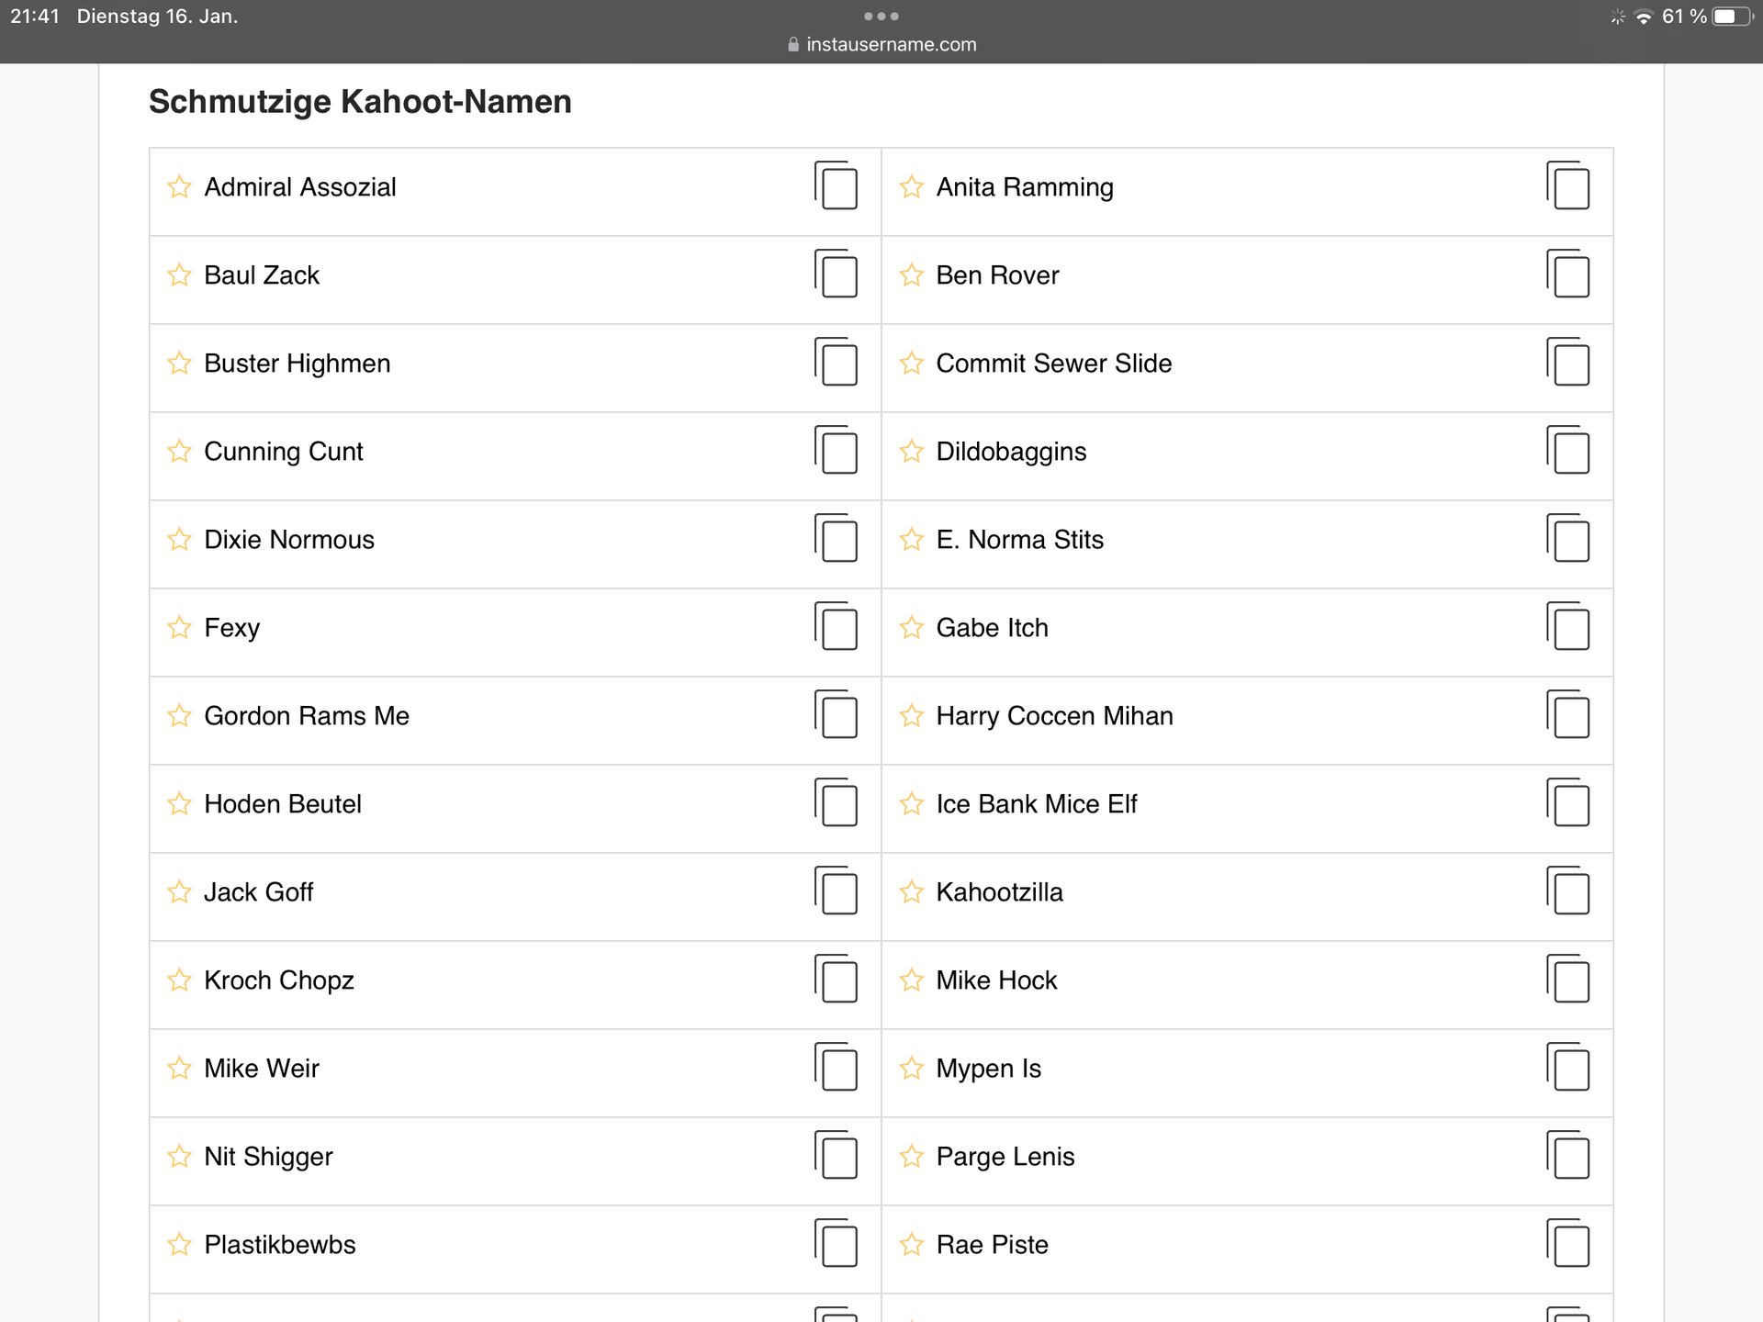Copy the name Admiral Assozial
Screen dimensions: 1763x1322
tap(836, 186)
